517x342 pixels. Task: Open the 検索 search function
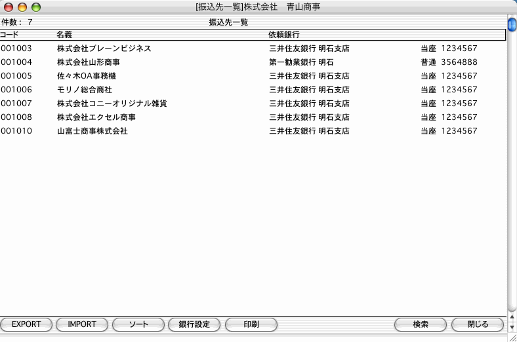[x=421, y=324]
